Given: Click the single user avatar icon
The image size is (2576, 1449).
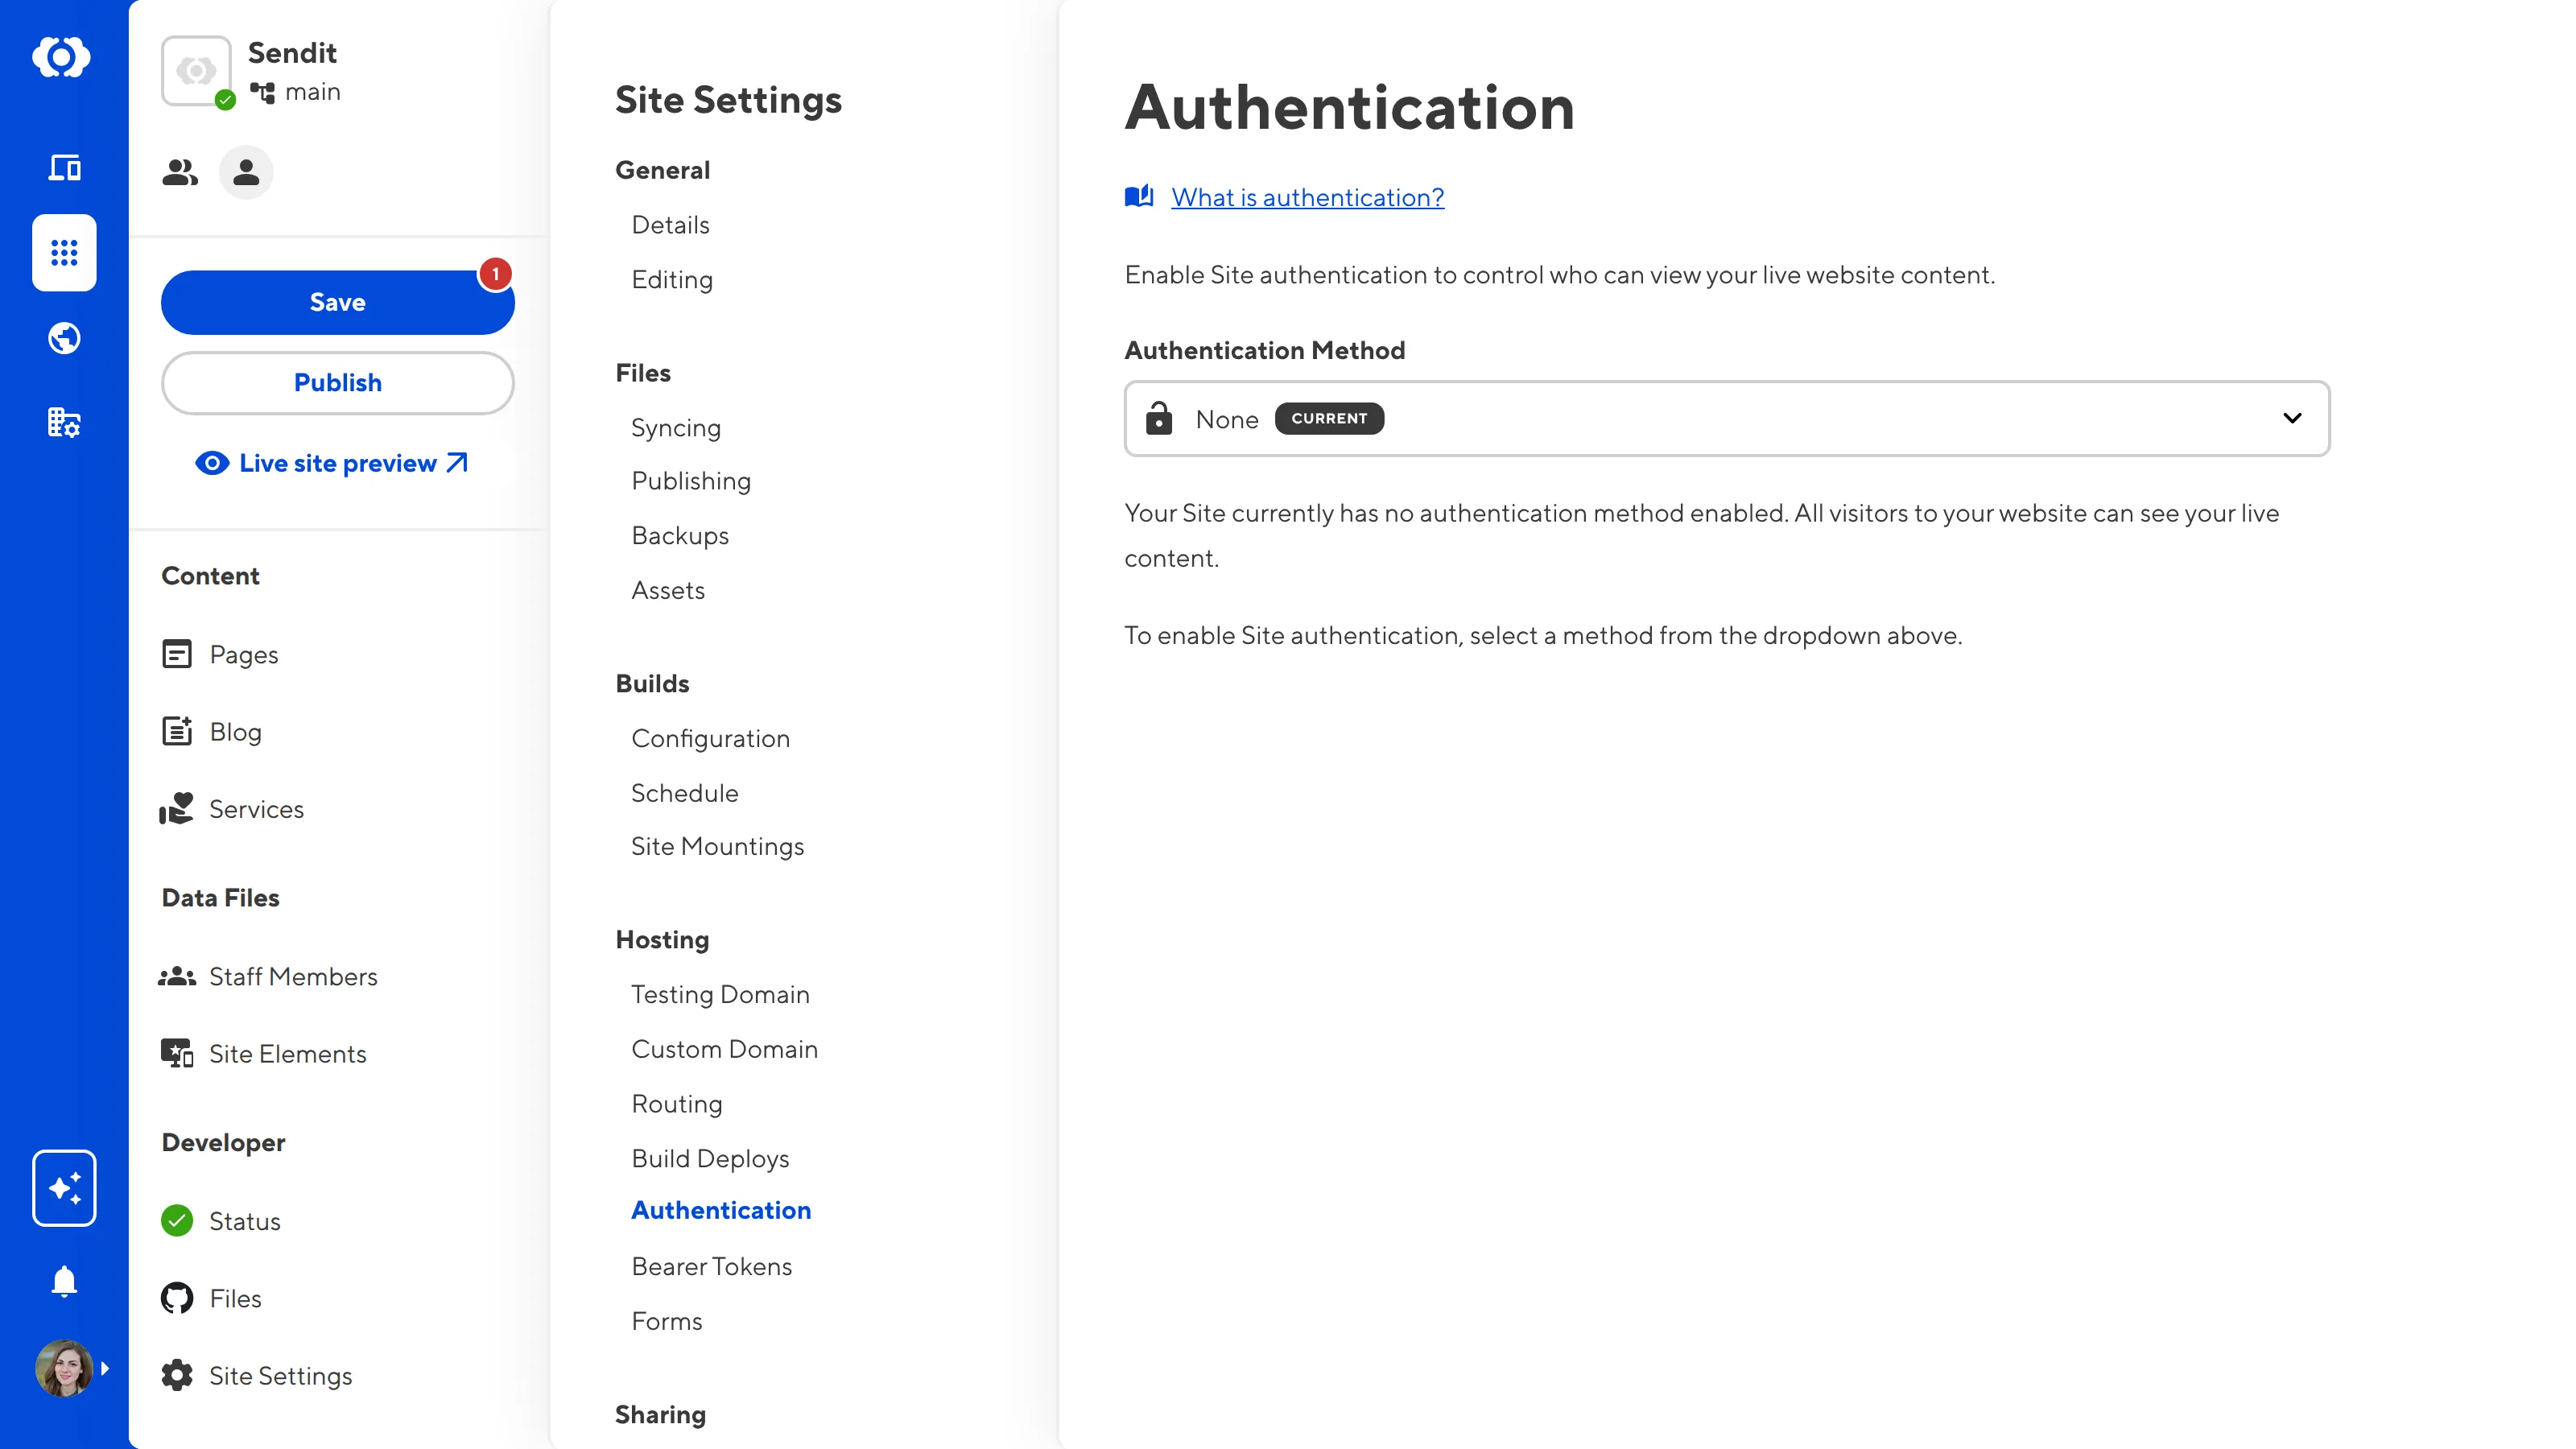Looking at the screenshot, I should pyautogui.click(x=246, y=173).
